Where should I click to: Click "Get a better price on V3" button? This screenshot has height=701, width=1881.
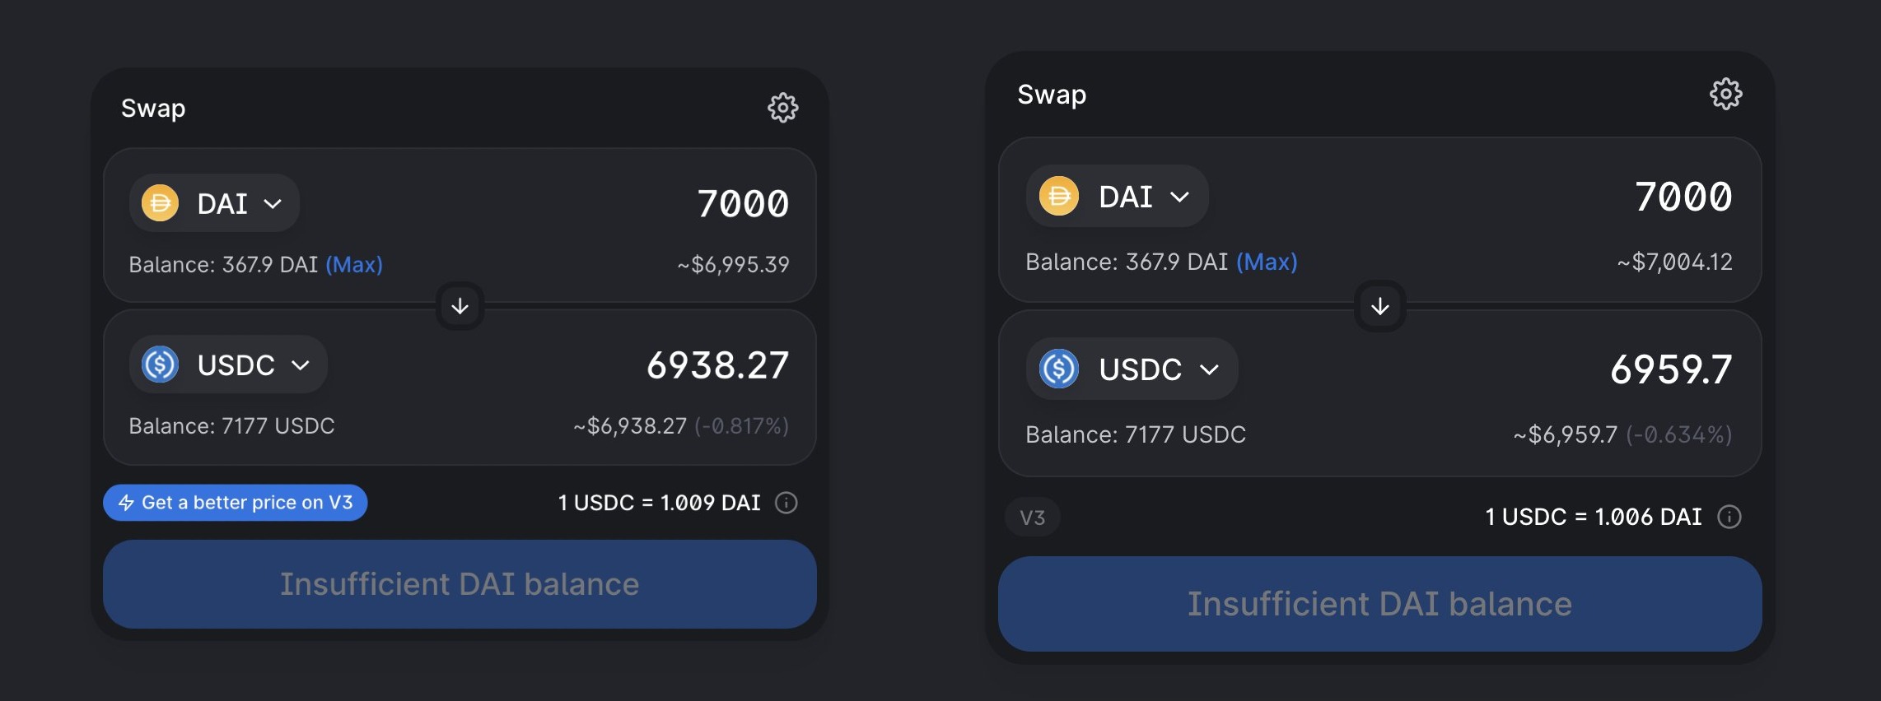(x=235, y=503)
